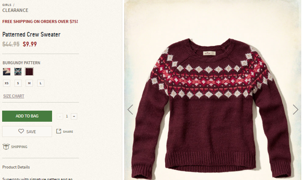Click the share arrow icon
303x180 pixels.
[58, 131]
